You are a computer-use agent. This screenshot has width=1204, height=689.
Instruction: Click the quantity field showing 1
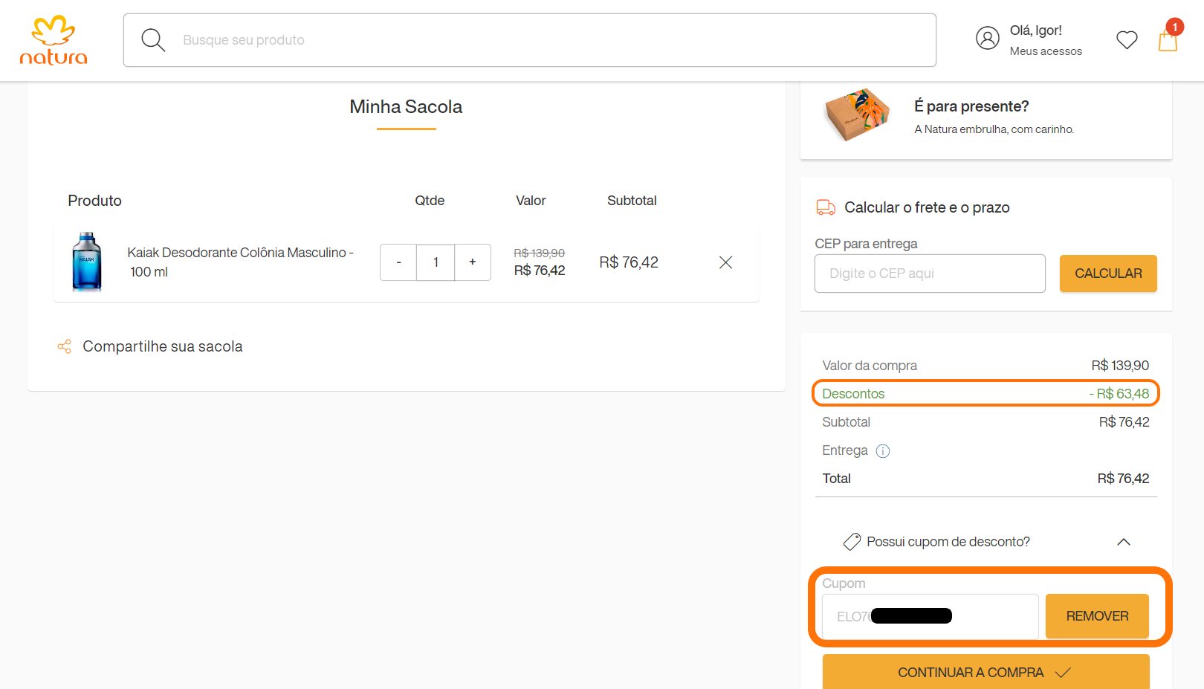tap(436, 262)
